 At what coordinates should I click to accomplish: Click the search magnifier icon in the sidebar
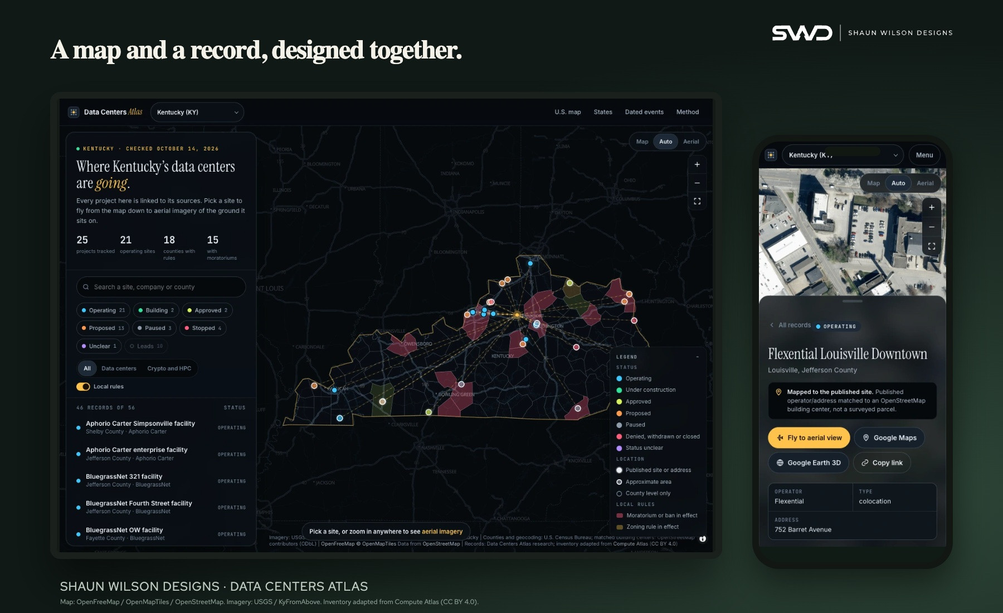tap(86, 287)
